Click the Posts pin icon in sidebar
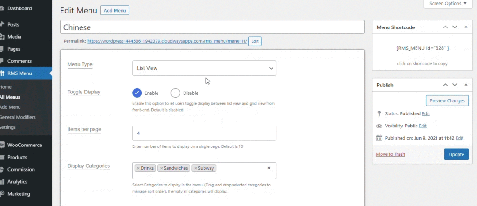Viewport: 477px width, 206px height. click(2, 24)
